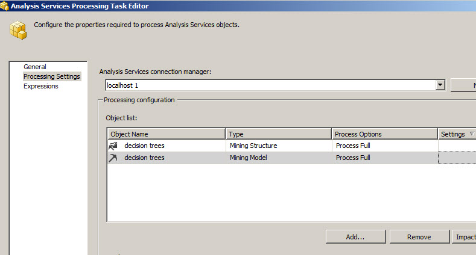This screenshot has height=255, width=476.
Task: Click the Settings column sort arrow
Action: [472, 134]
